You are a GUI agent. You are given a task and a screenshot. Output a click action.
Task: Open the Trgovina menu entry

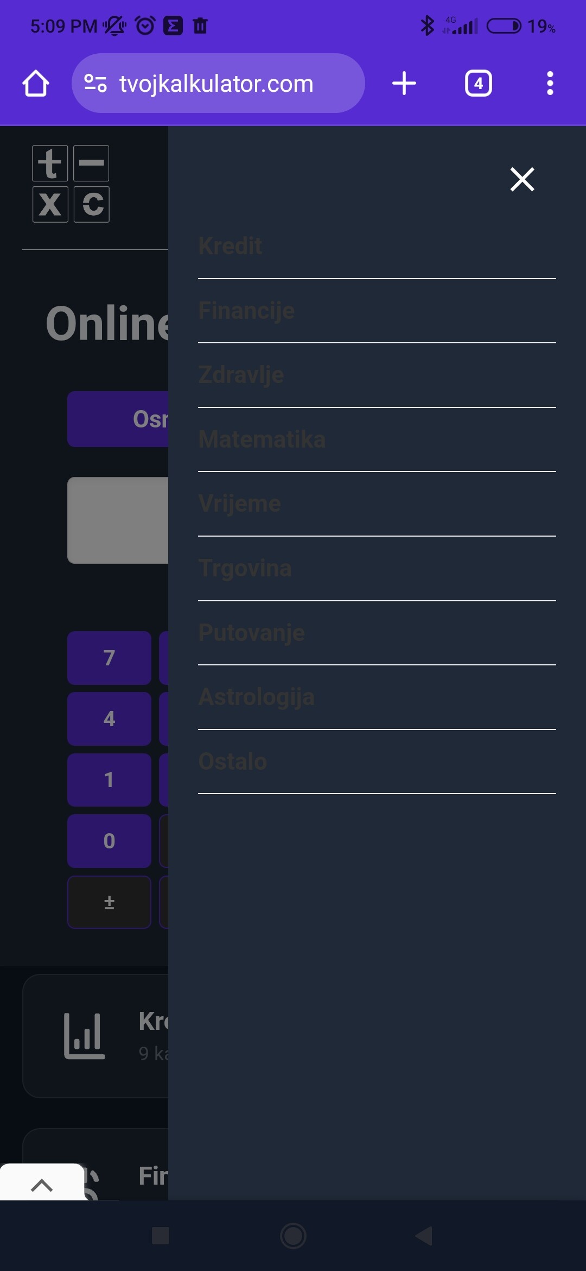[x=245, y=568]
